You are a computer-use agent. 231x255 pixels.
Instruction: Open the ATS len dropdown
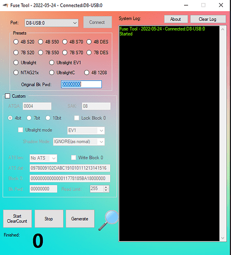[43, 158]
